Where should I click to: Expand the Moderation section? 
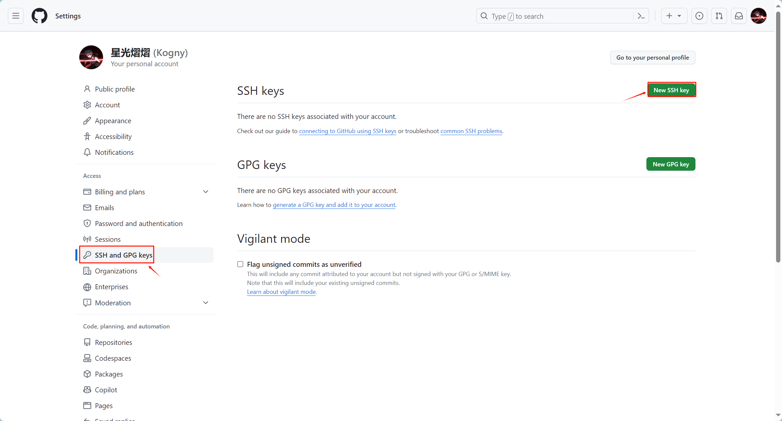click(206, 303)
